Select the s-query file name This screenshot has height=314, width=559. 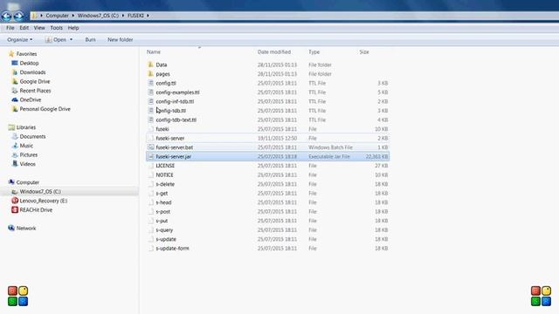tap(164, 230)
